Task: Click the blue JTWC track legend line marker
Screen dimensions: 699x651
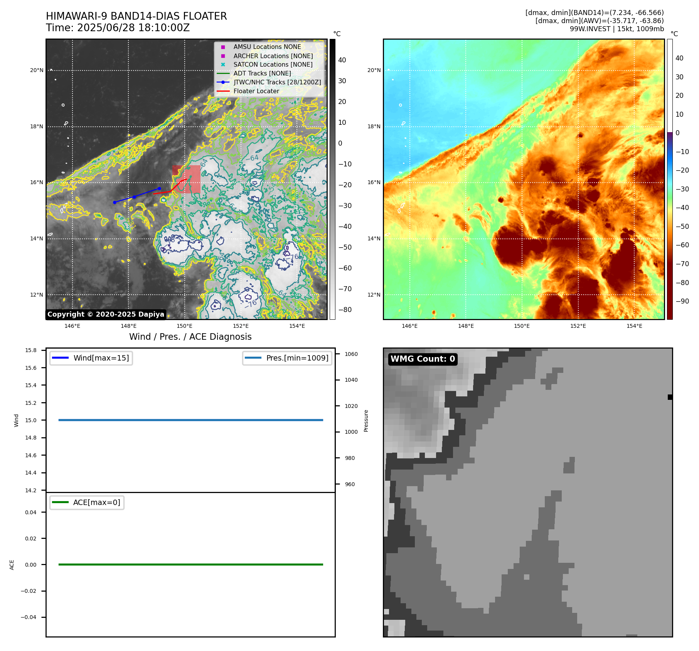Action: [223, 82]
